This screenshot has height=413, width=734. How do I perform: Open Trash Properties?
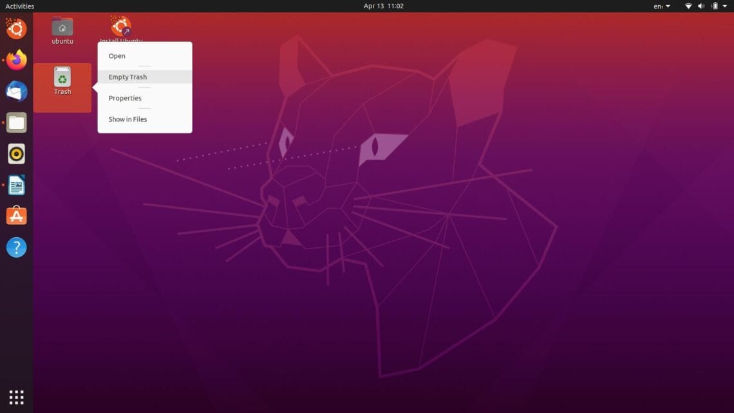coord(125,98)
